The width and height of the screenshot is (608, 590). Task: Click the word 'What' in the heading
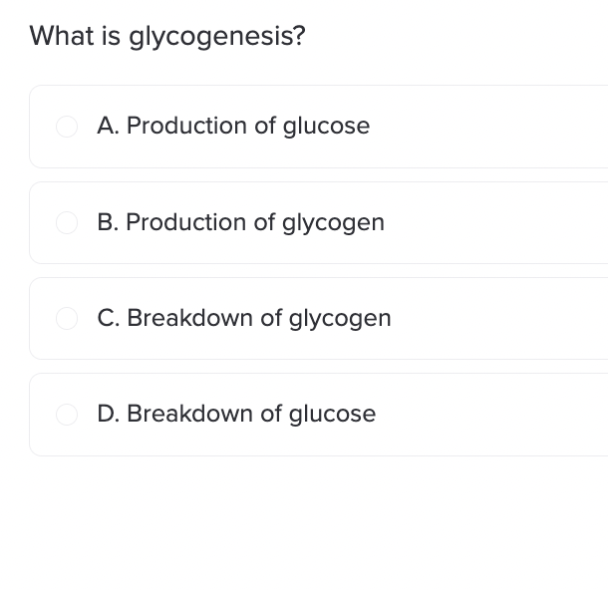(x=62, y=36)
